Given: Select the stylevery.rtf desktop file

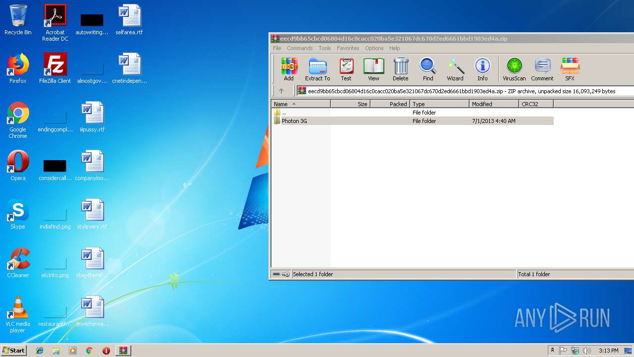Looking at the screenshot, I should click(x=92, y=215).
